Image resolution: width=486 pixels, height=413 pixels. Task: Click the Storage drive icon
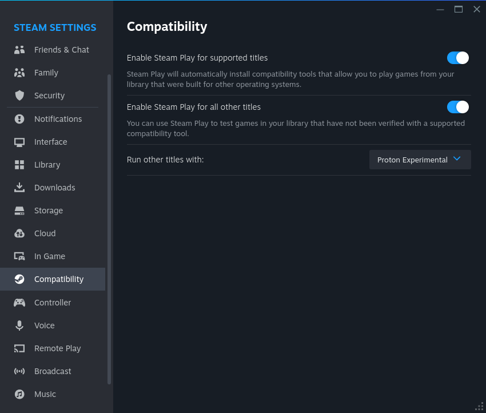pyautogui.click(x=19, y=211)
